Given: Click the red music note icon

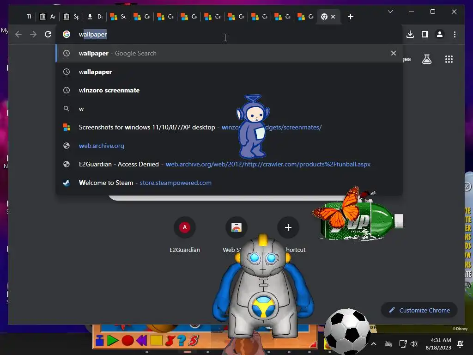Looking at the screenshot, I should pyautogui.click(x=170, y=340).
